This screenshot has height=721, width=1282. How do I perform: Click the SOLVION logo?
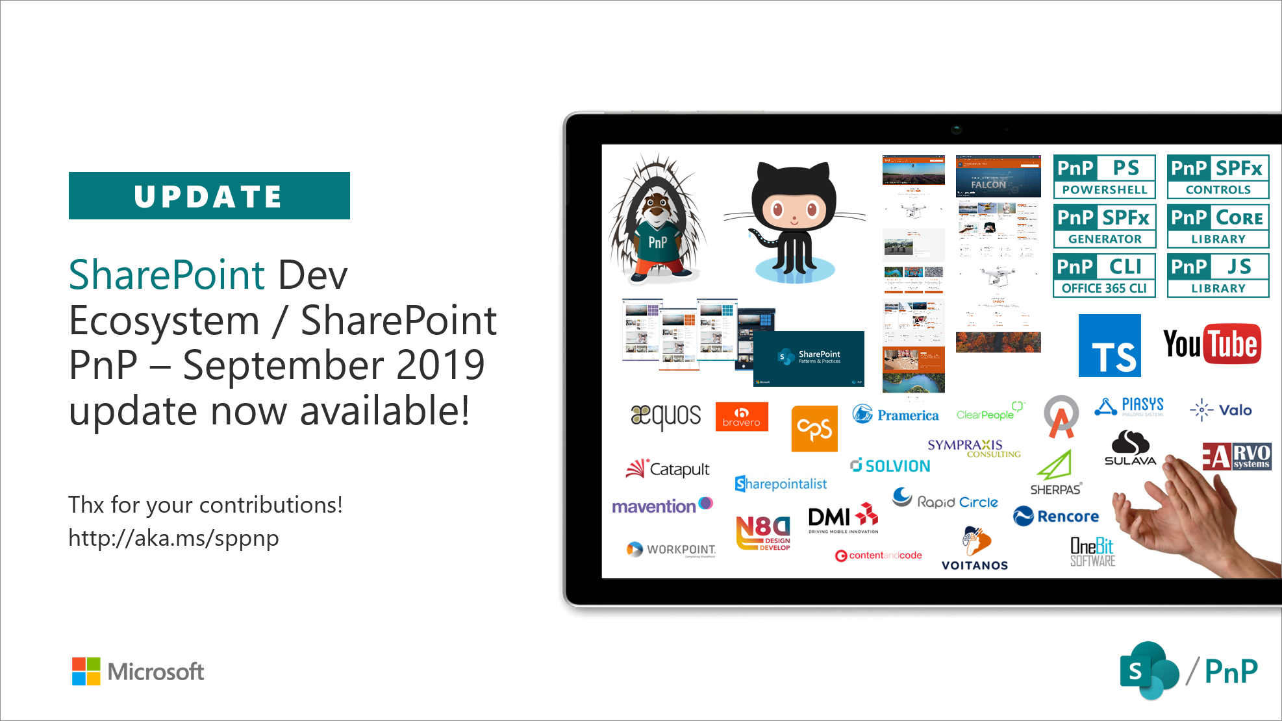click(x=890, y=465)
